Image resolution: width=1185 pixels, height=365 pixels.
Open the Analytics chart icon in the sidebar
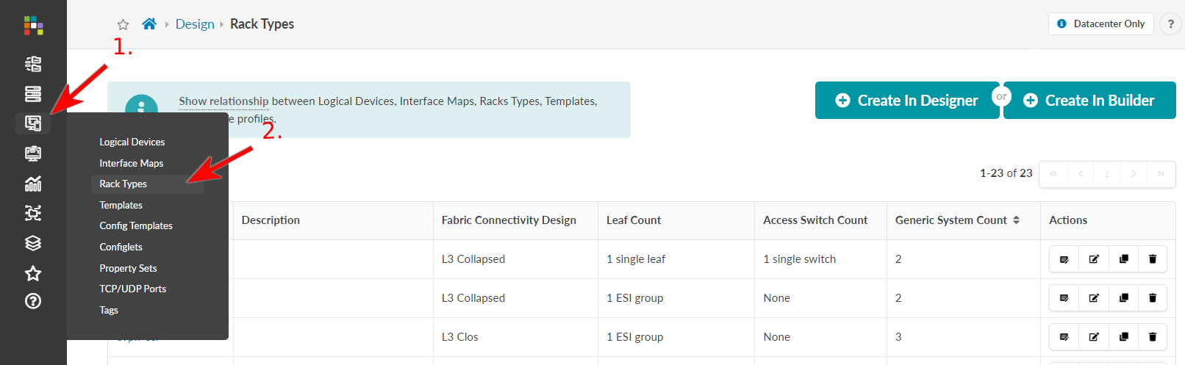[33, 184]
